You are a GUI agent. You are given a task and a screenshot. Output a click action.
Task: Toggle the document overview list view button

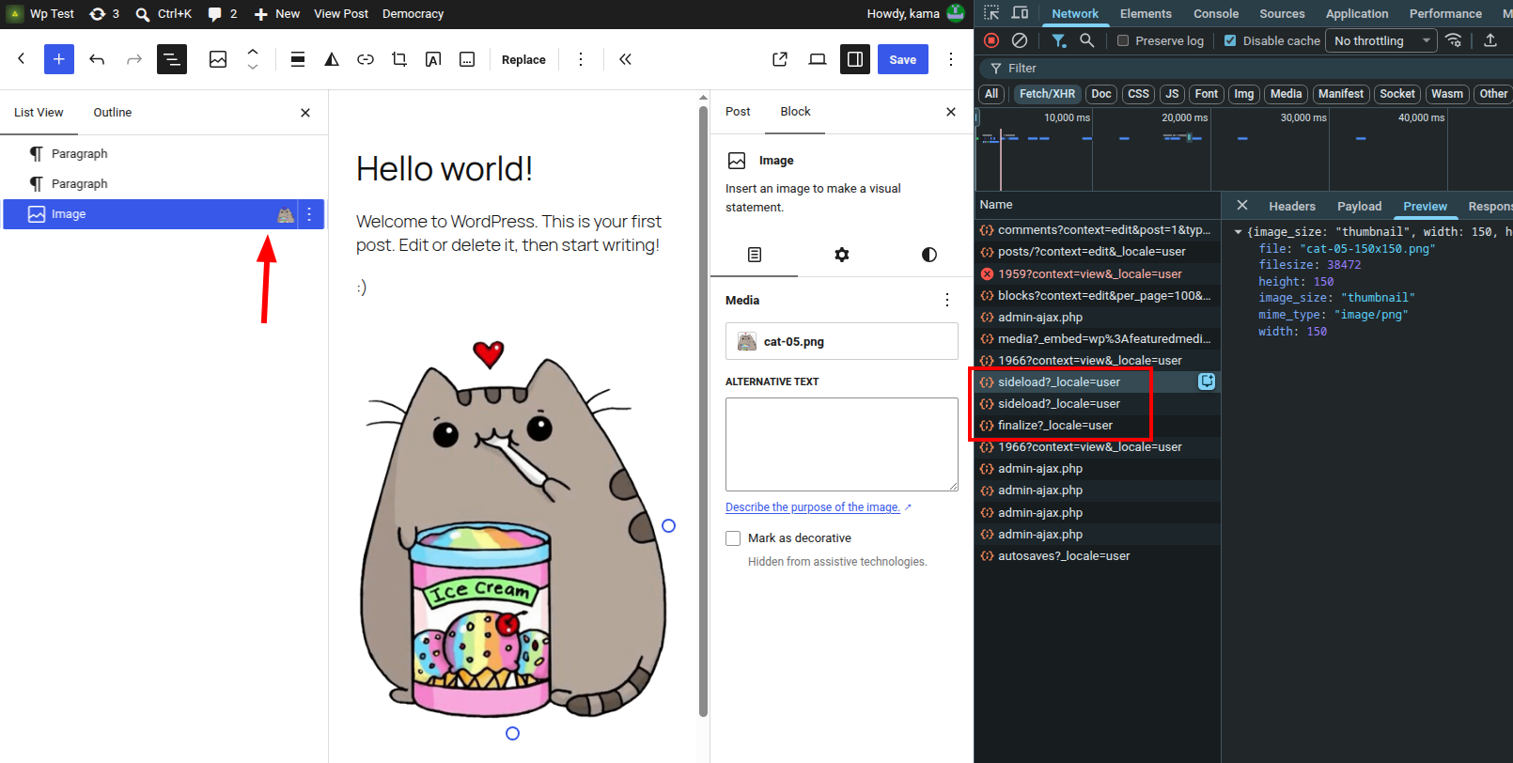click(171, 59)
